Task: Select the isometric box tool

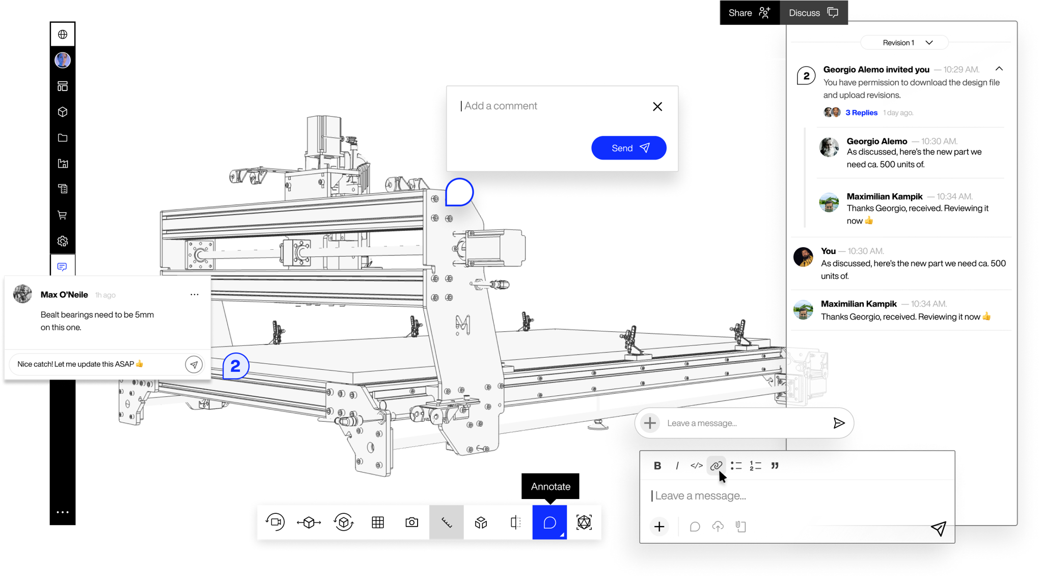Action: 481,522
